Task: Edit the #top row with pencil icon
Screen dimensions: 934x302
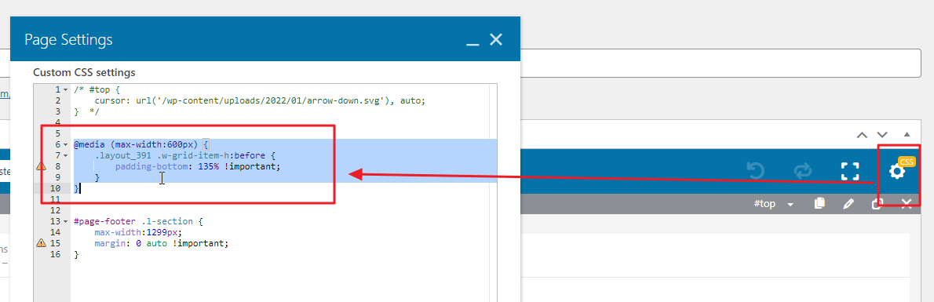Action: pos(848,204)
